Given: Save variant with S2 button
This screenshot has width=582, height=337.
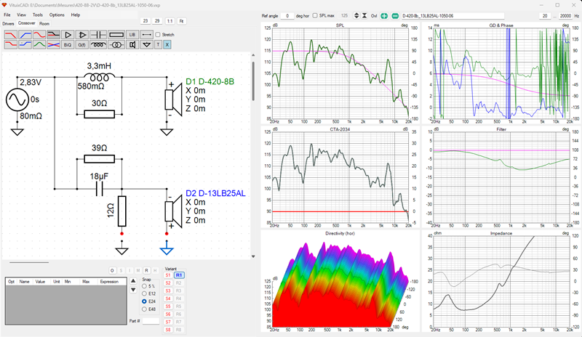Looking at the screenshot, I should (168, 283).
